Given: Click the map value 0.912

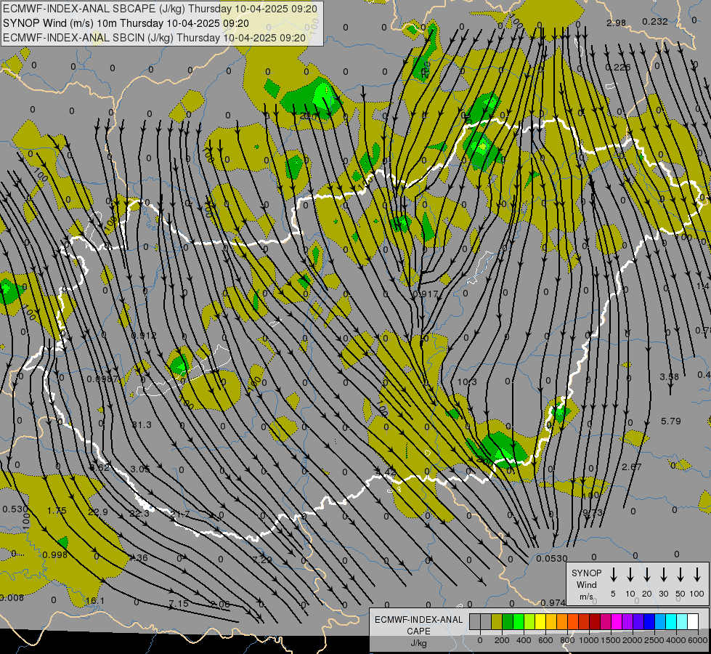Looking at the screenshot, I should (x=144, y=336).
